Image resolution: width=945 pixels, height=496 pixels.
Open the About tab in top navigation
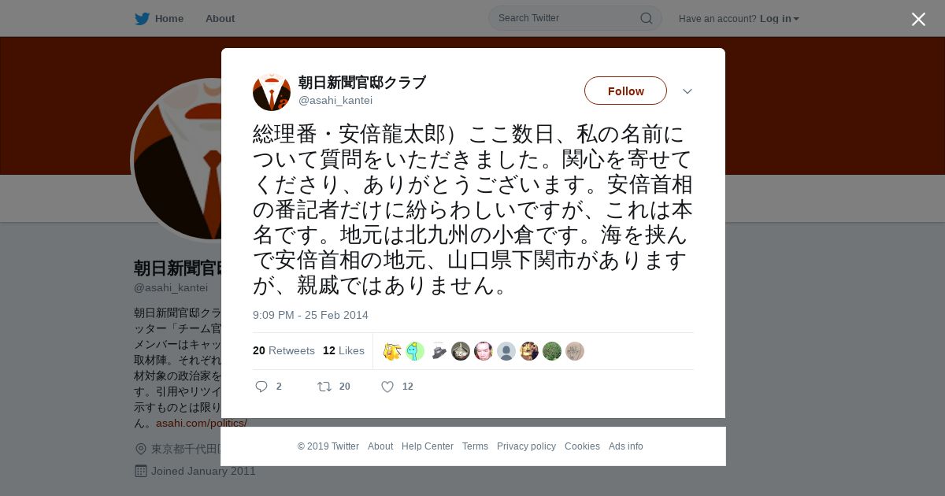tap(220, 19)
